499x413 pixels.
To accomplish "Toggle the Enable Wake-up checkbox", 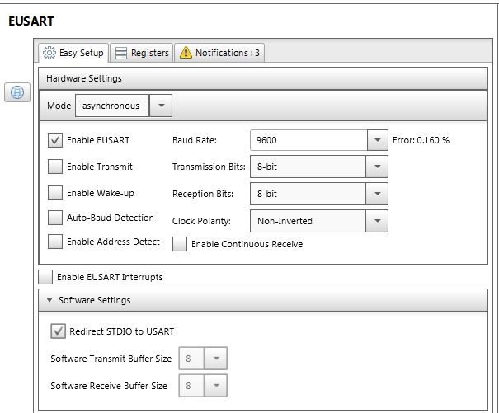I will pos(55,193).
